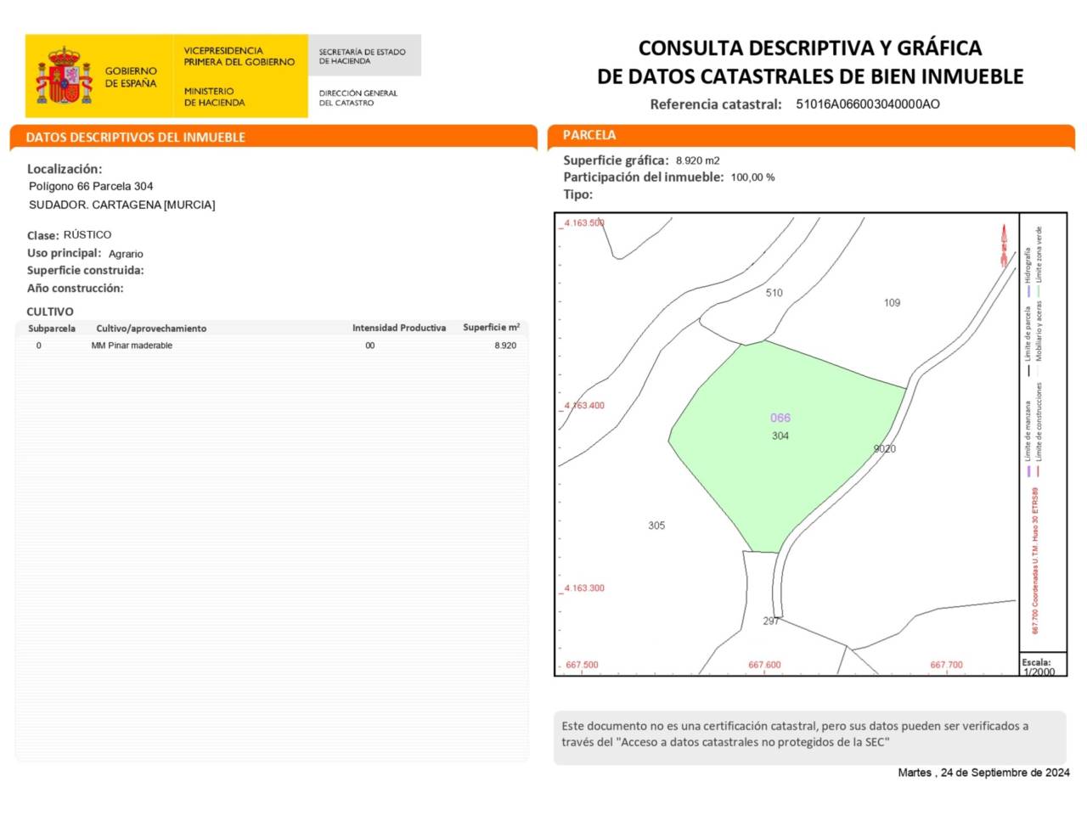The image size is (1087, 815).
Task: Click the 'VICEPRESIDENCIA PRIMERA DEL GOBIERNO' text
Action: pyautogui.click(x=239, y=56)
